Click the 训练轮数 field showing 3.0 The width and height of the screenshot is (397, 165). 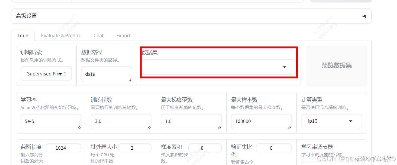[121, 121]
